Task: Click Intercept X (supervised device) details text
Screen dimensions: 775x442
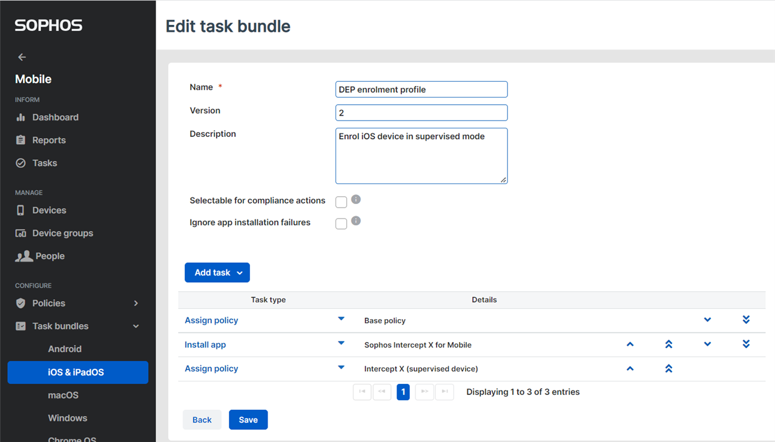Action: pos(421,369)
